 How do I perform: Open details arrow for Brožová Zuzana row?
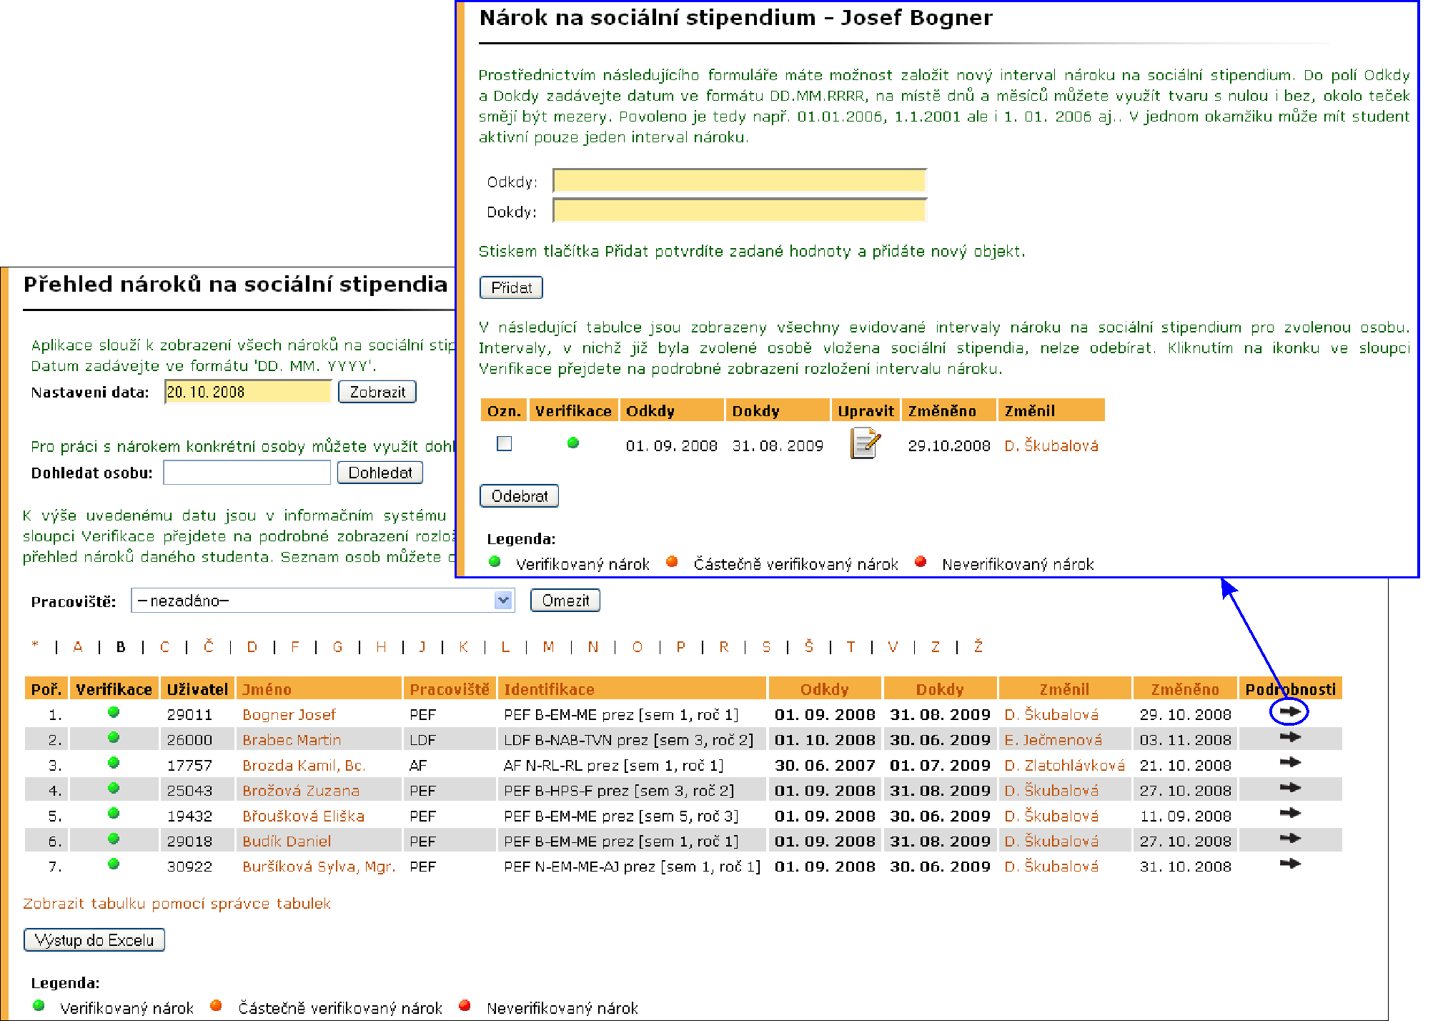point(1290,788)
